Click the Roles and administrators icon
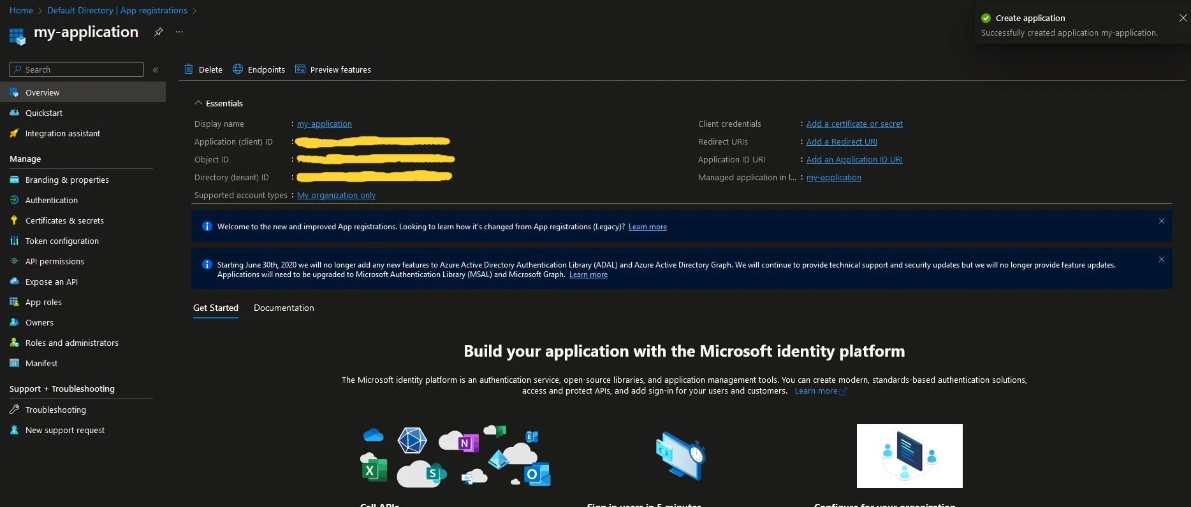The width and height of the screenshot is (1191, 507). point(14,343)
